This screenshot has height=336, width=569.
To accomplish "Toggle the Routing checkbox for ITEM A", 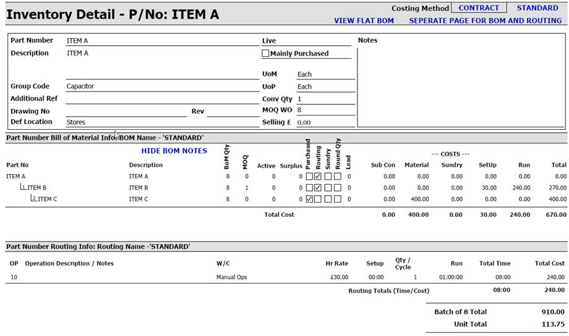I will 318,177.
